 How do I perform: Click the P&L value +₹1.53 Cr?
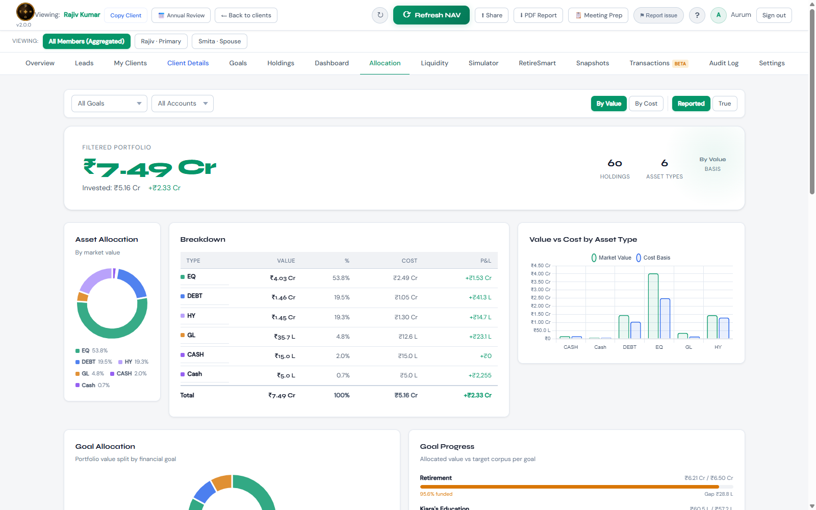478,278
